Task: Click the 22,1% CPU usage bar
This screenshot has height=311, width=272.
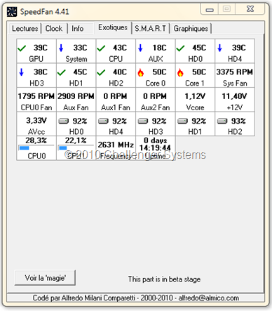Action: 76,148
